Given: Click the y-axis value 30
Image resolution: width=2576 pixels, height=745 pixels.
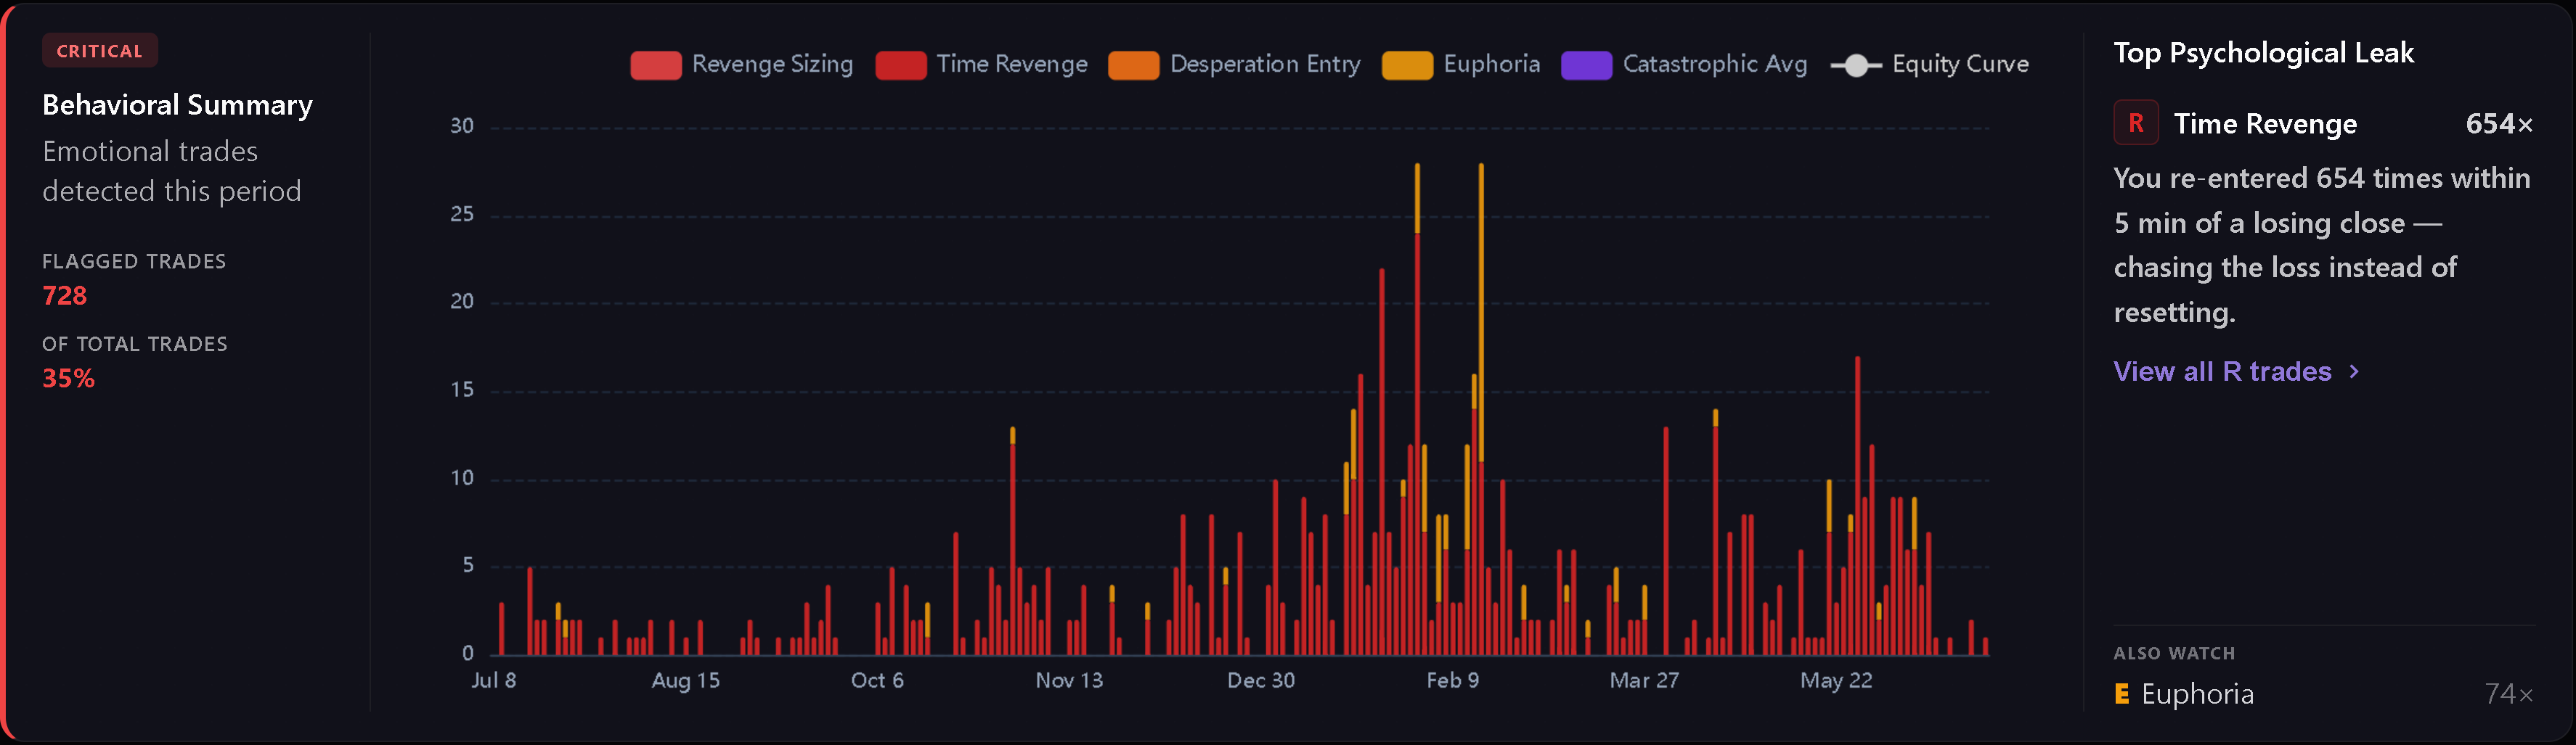Looking at the screenshot, I should pos(462,127).
